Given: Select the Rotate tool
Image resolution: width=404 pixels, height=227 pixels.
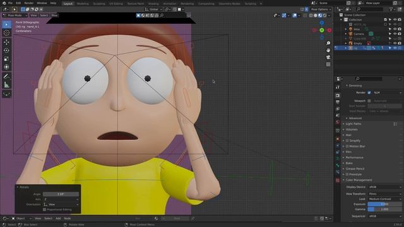Looking at the screenshot, I should click(x=6, y=50).
